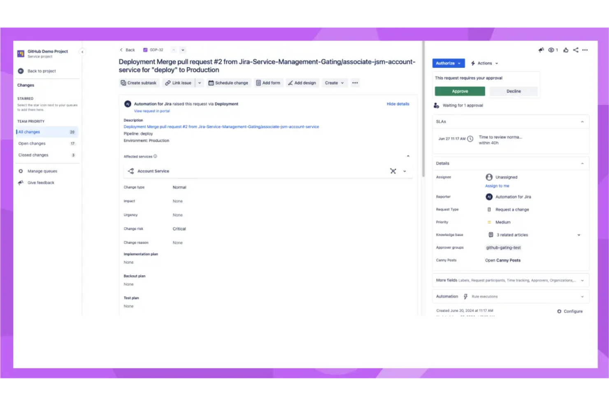Image resolution: width=609 pixels, height=406 pixels.
Task: Click the Automation for Jira reporter
Action: [x=508, y=197]
